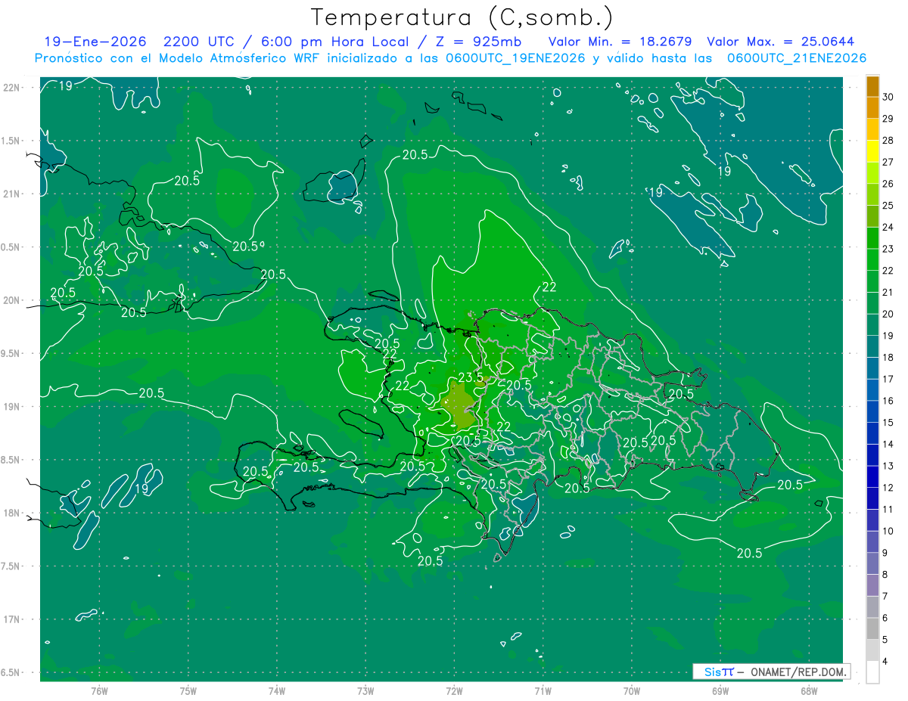This screenshot has height=701, width=908.
Task: Click the gray color bar segment between labels 5 and 6
Action: pyautogui.click(x=872, y=629)
